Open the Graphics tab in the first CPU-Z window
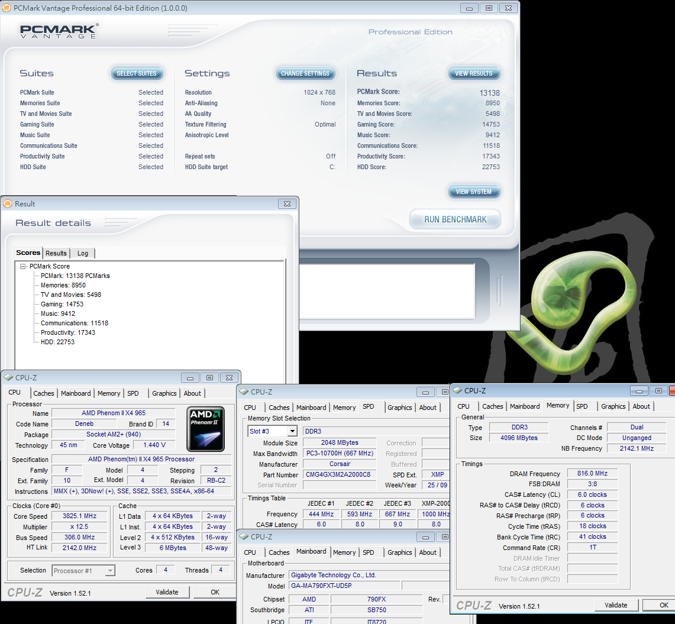The height and width of the screenshot is (624, 675). point(164,393)
